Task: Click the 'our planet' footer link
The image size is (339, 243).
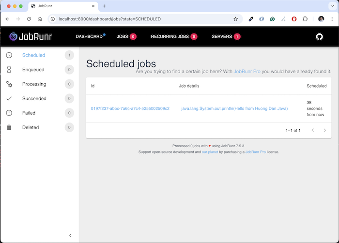Action: pyautogui.click(x=210, y=152)
